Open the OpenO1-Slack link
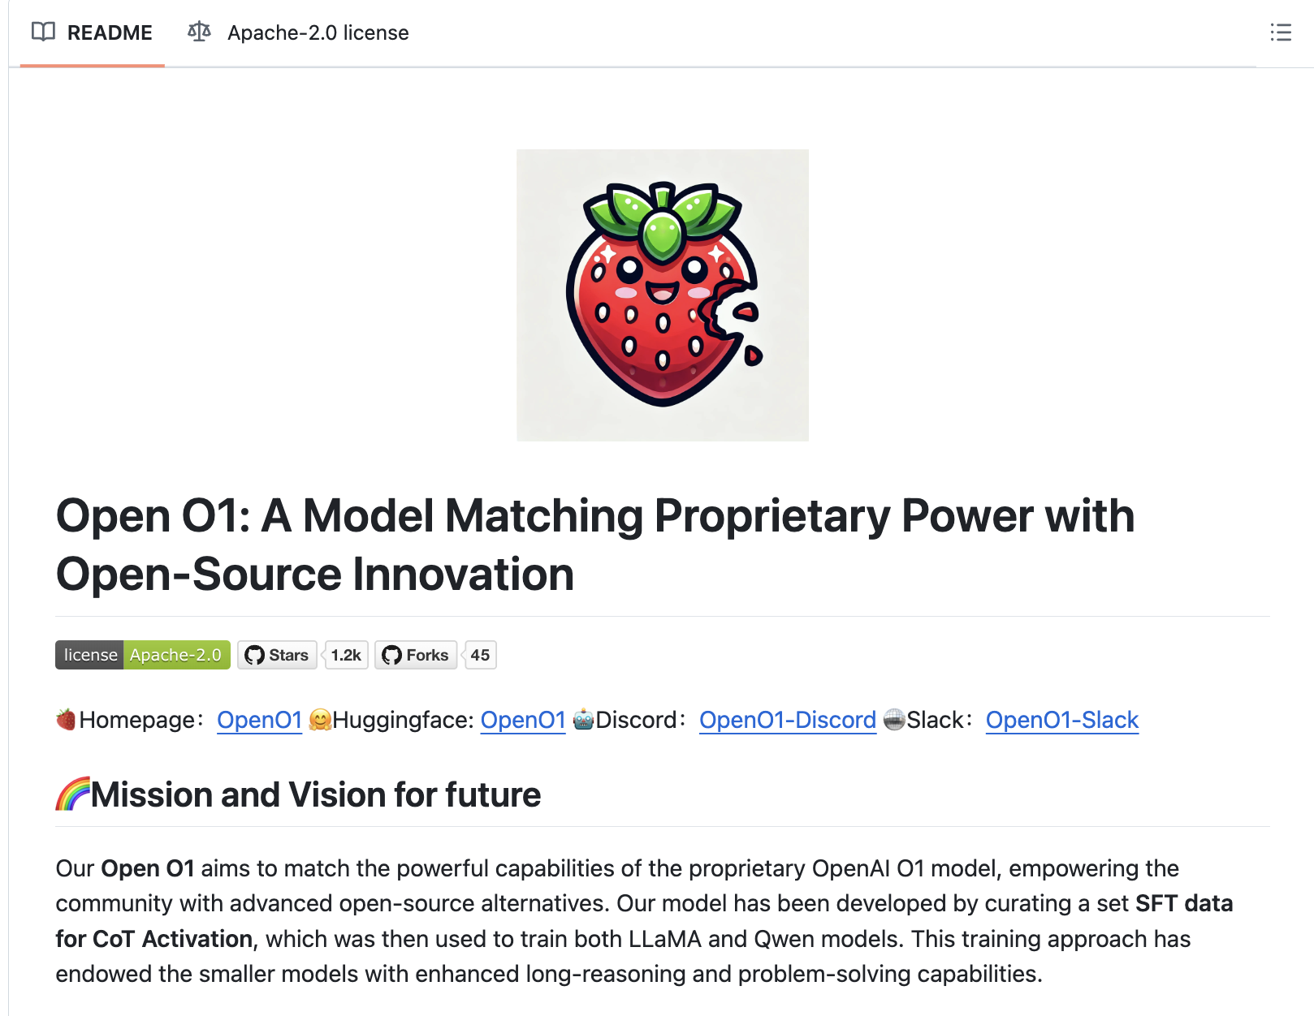Viewport: 1314px width, 1016px height. click(1061, 720)
